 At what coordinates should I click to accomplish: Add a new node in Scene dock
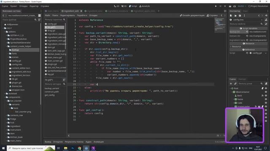coord(231,83)
